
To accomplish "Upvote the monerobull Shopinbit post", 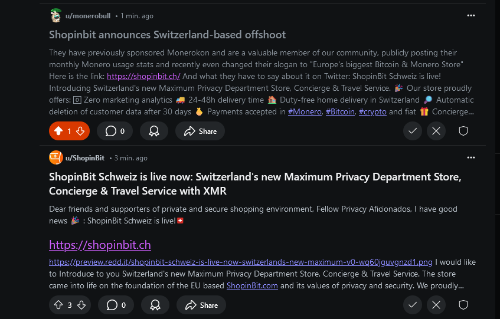I will click(x=58, y=131).
